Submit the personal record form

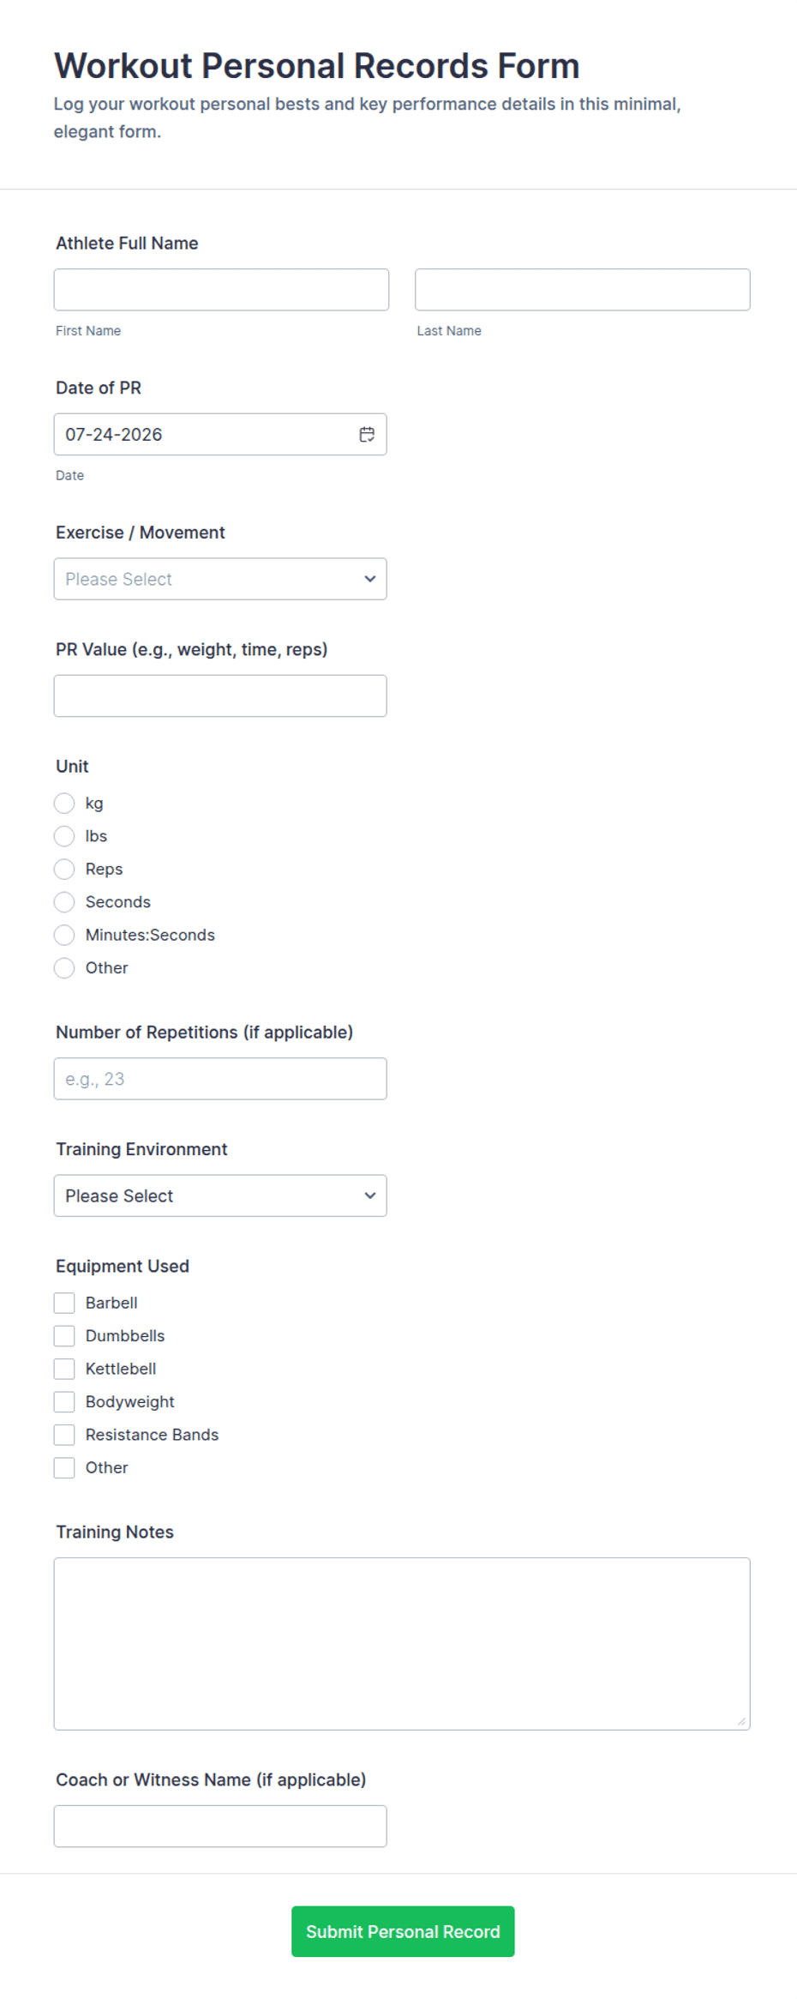[403, 1931]
